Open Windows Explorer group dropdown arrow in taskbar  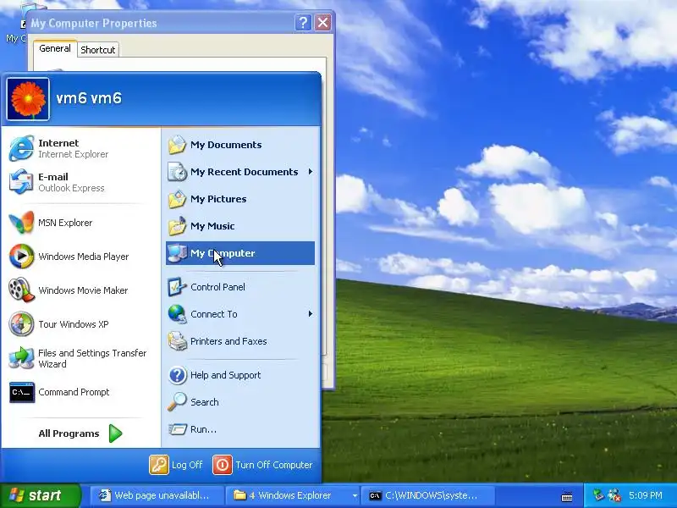[x=355, y=495]
